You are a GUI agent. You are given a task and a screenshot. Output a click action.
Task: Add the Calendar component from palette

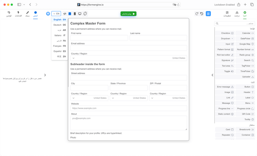[x=245, y=33]
